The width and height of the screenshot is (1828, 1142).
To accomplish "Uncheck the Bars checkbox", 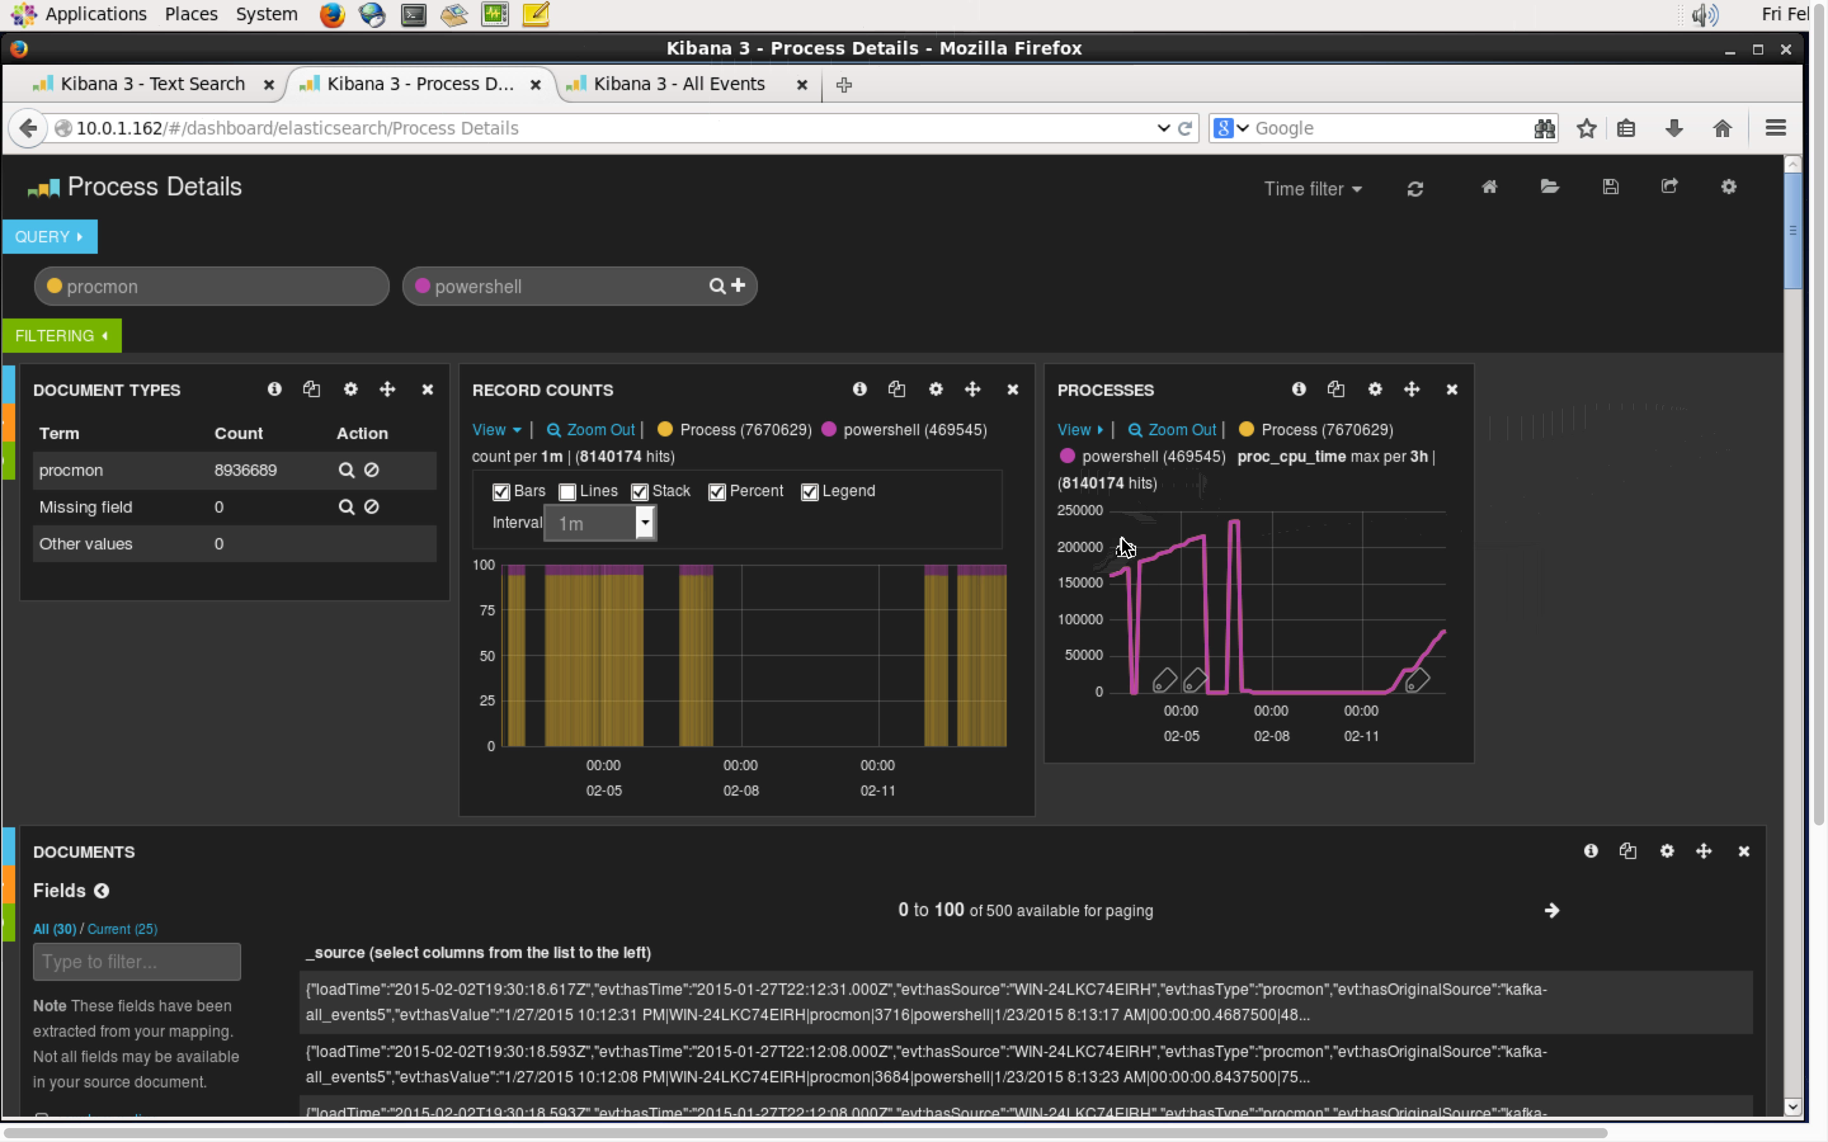I will click(501, 492).
